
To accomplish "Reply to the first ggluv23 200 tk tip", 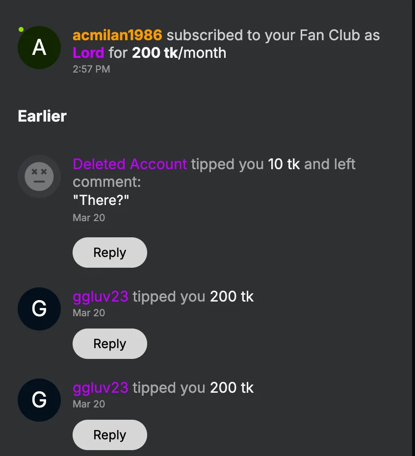I will (x=110, y=344).
